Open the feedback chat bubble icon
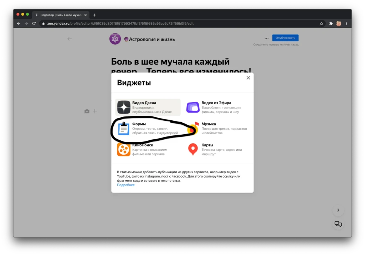 (338, 224)
